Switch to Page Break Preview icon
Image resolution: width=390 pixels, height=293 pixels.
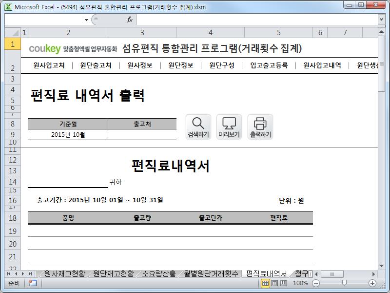[284, 283]
